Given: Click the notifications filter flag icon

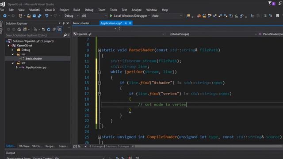Looking at the screenshot, I should point(270,3).
